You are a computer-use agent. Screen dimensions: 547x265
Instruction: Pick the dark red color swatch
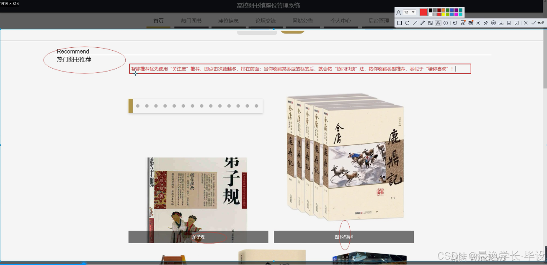(439, 10)
